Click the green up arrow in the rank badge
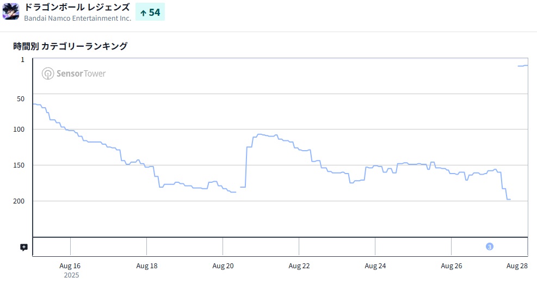Image resolution: width=537 pixels, height=284 pixels. click(x=143, y=13)
